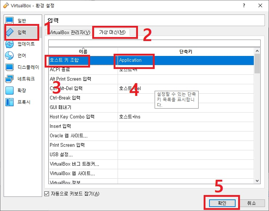This screenshot has height=211, width=269.
Task: Click the 언어 label in sidebar
Action: pyautogui.click(x=22, y=56)
